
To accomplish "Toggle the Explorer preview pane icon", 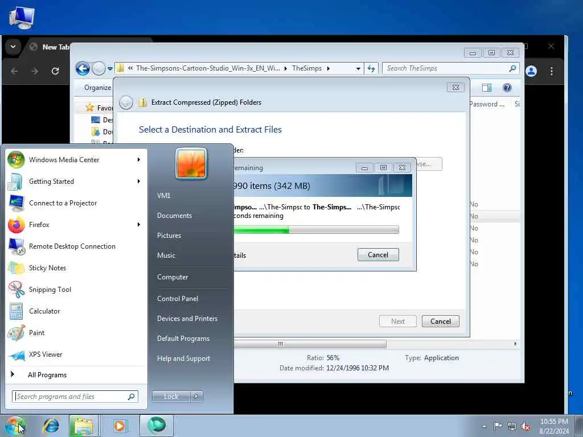I will 487,88.
